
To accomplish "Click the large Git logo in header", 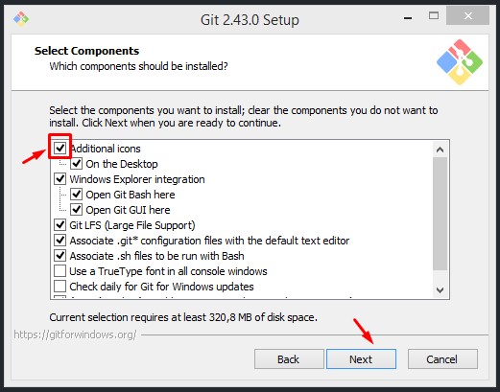I will [x=460, y=62].
